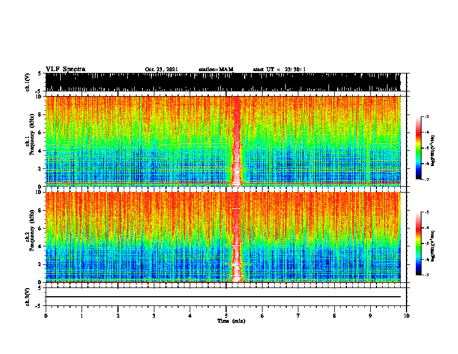Click the black ch.1 voltage waveform strip

223,82
